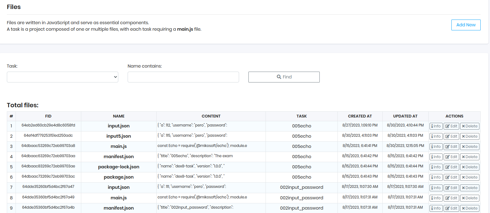The image size is (490, 213).
Task: Open the Task dropdown filter
Action: (63, 77)
